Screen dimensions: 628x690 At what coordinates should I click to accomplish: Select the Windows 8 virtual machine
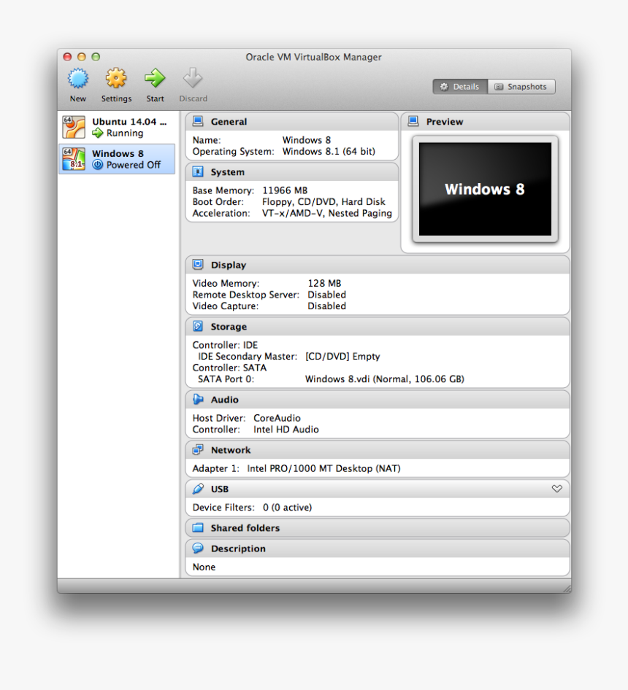[117, 159]
